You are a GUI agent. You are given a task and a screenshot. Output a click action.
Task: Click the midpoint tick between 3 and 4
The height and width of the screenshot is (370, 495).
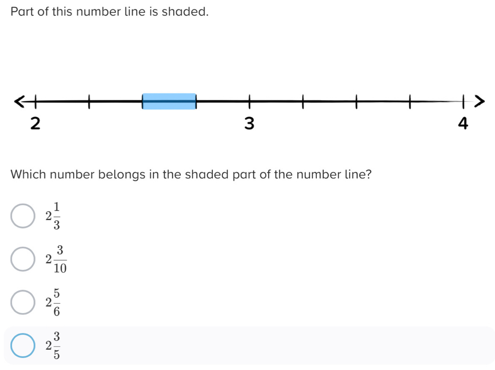click(356, 100)
